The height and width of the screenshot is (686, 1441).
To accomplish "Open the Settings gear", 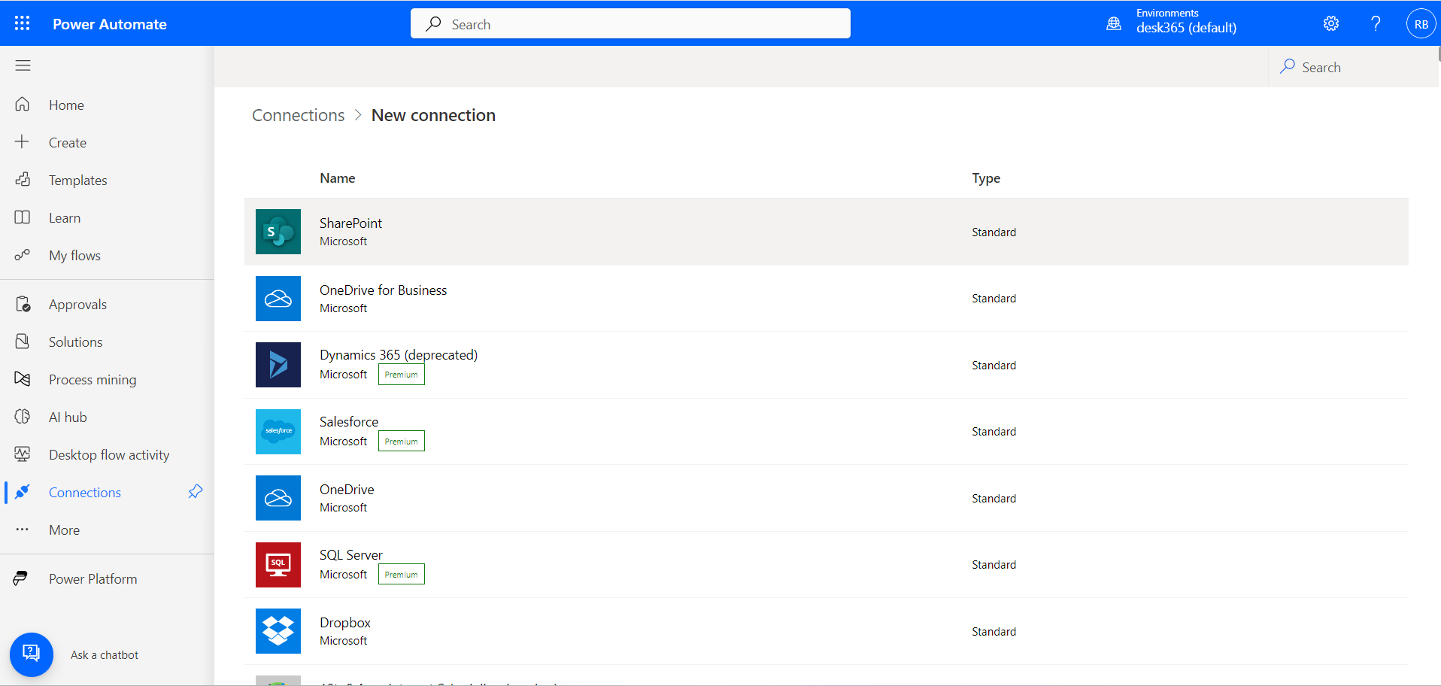I will coord(1330,23).
